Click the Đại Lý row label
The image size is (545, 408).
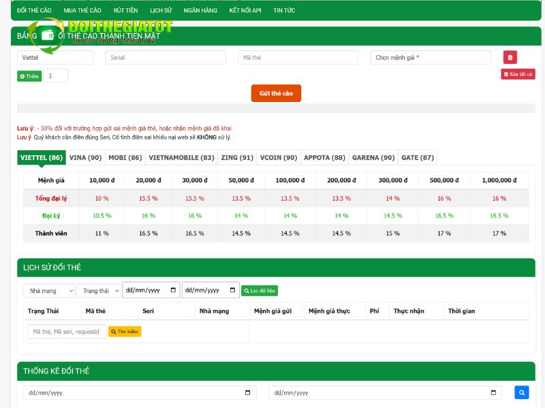point(51,216)
